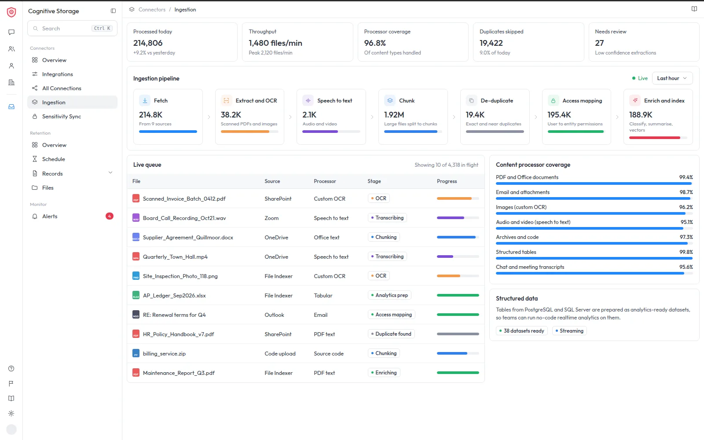Open the Last hour time range dropdown
Screen dimensions: 704x440
coord(672,78)
